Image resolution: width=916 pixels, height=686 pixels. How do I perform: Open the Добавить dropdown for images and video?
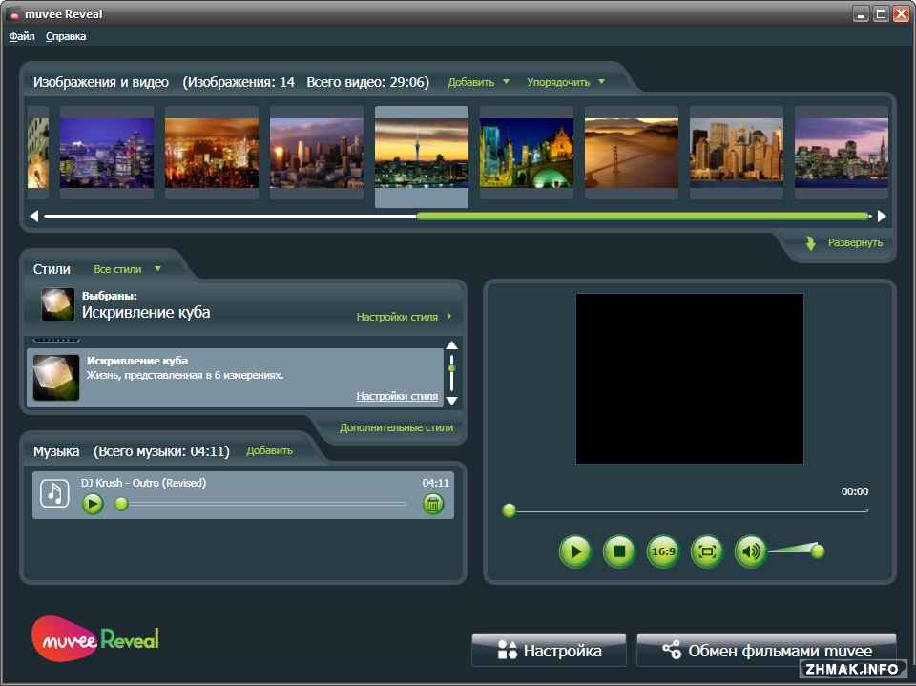click(478, 82)
